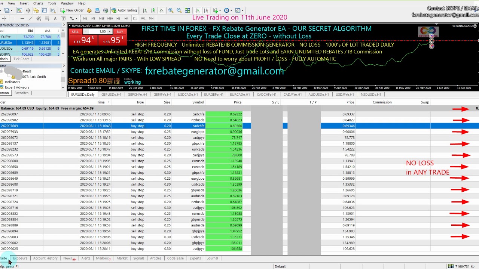Select EURUSDe row in Market Watch
The image size is (479, 269).
pyautogui.click(x=30, y=43)
